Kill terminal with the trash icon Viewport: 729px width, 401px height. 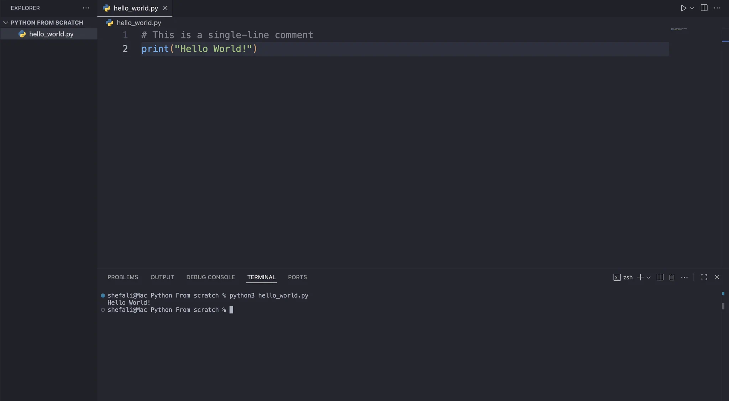tap(672, 277)
